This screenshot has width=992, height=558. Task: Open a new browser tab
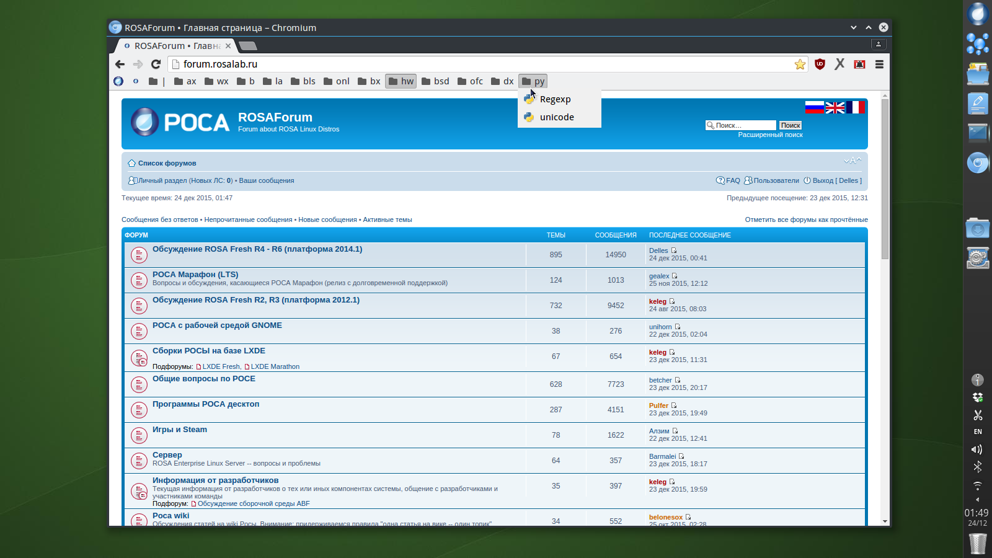click(248, 46)
